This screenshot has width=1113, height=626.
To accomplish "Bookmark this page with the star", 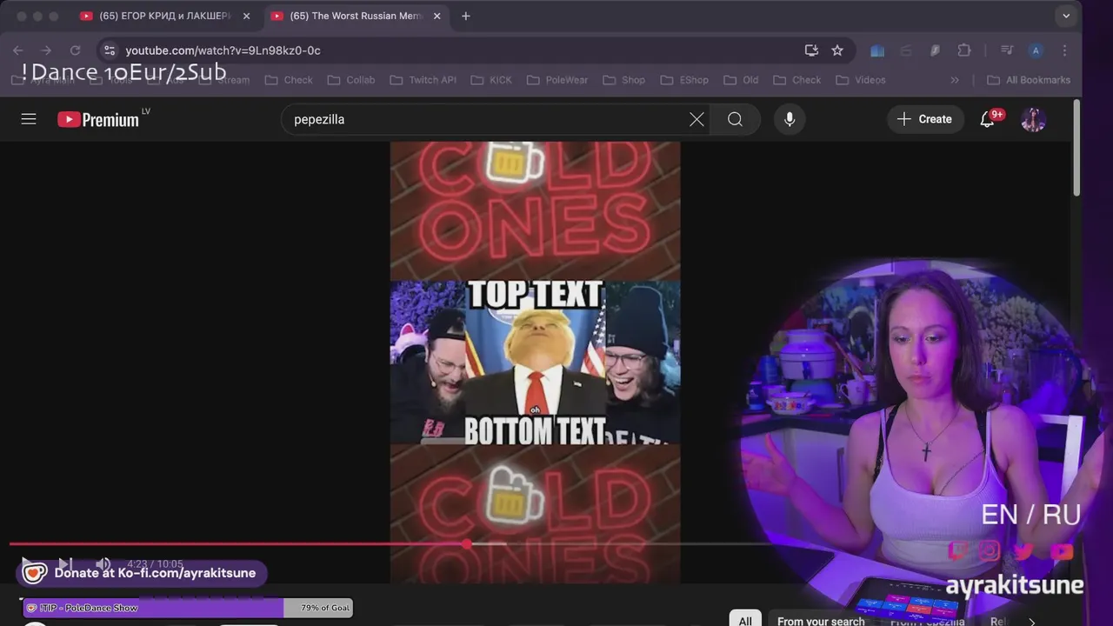I will coord(837,50).
